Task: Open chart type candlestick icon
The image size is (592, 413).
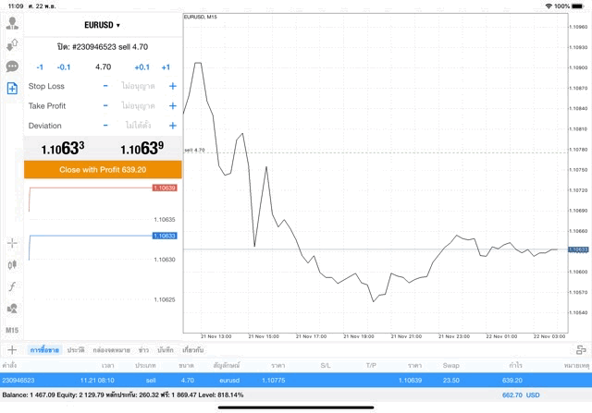Action: [x=12, y=265]
